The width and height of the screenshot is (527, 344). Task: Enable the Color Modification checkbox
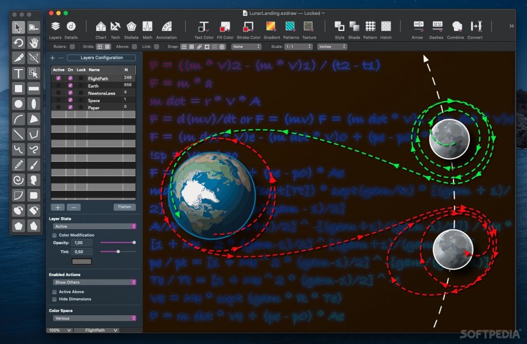[x=55, y=235]
